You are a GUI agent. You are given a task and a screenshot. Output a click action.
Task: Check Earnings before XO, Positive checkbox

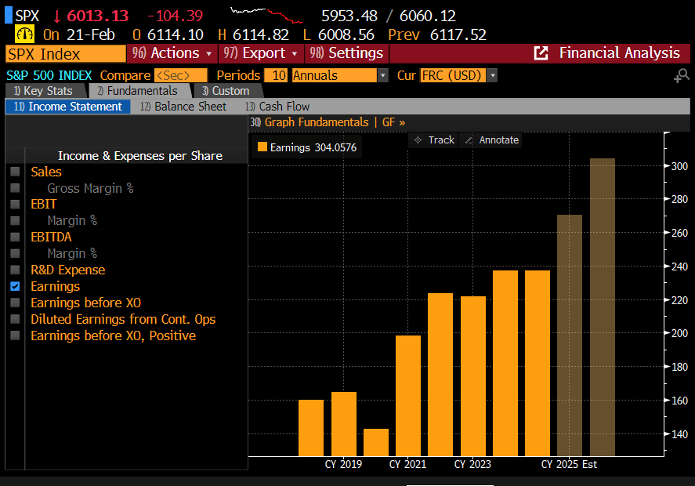coord(15,335)
